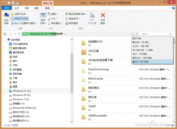
Task: Choose 特大(16 - 128 MB) size filter
Action: pyautogui.click(x=152, y=58)
